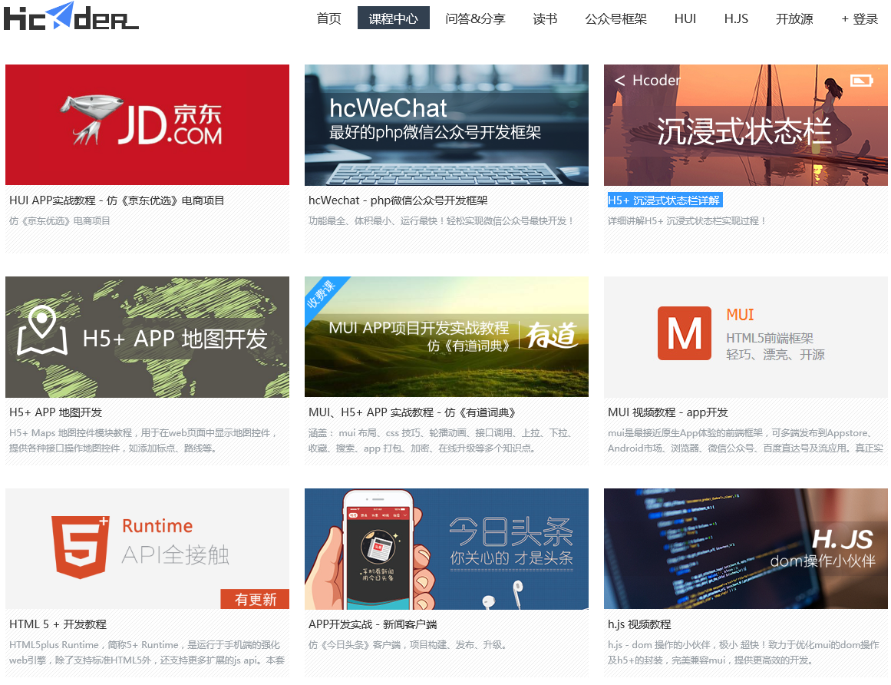Open the 首页 home menu item
The height and width of the screenshot is (685, 891).
point(329,18)
